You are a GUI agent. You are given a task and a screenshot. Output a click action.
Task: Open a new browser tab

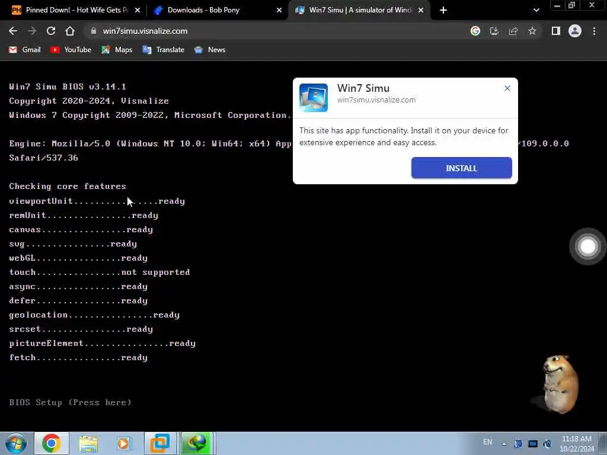(x=443, y=11)
